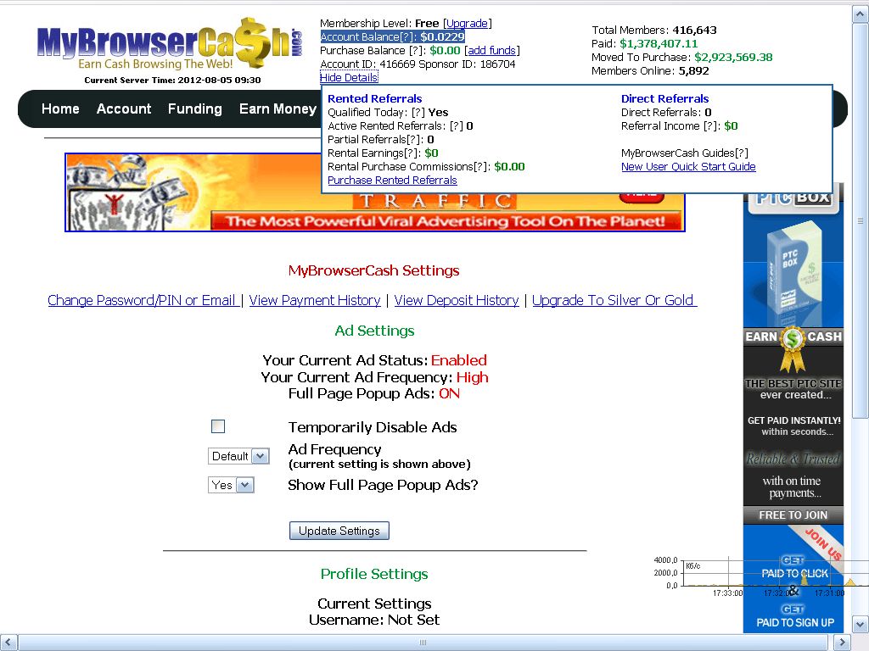
Task: Open View Payment History link
Action: coord(315,300)
